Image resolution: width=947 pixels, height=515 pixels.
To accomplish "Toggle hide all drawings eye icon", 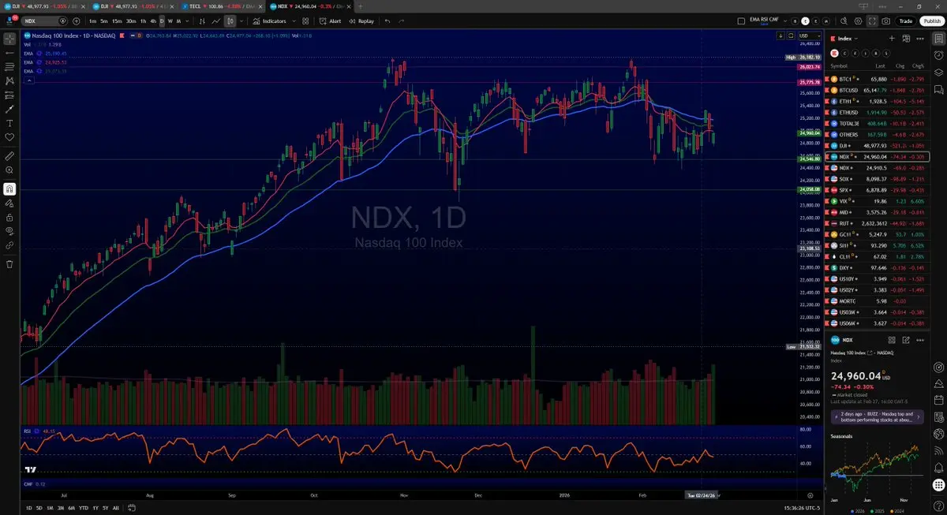I will pos(9,231).
